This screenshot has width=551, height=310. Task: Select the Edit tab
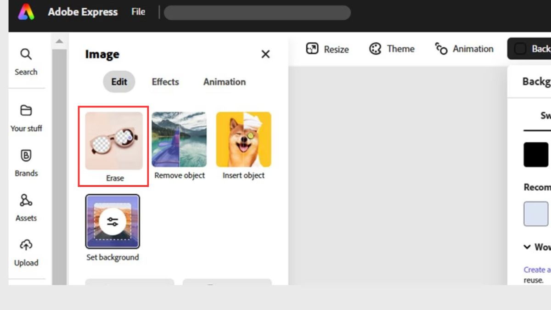coord(119,82)
